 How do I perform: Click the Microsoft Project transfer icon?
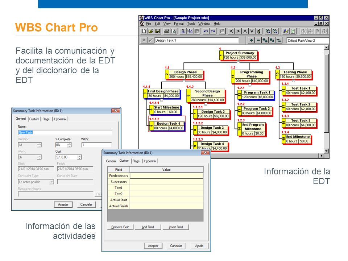coord(286,31)
